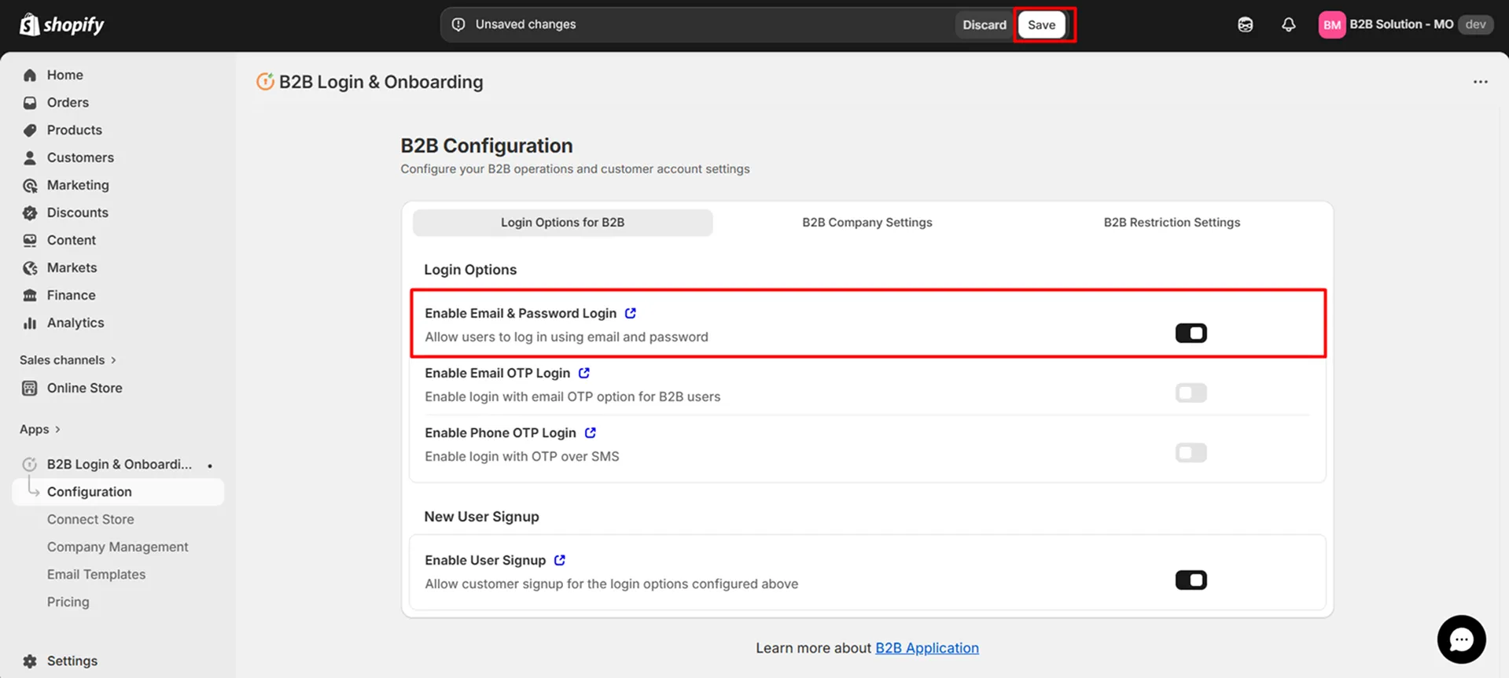Click the Settings gear icon
The height and width of the screenshot is (678, 1509).
[30, 661]
